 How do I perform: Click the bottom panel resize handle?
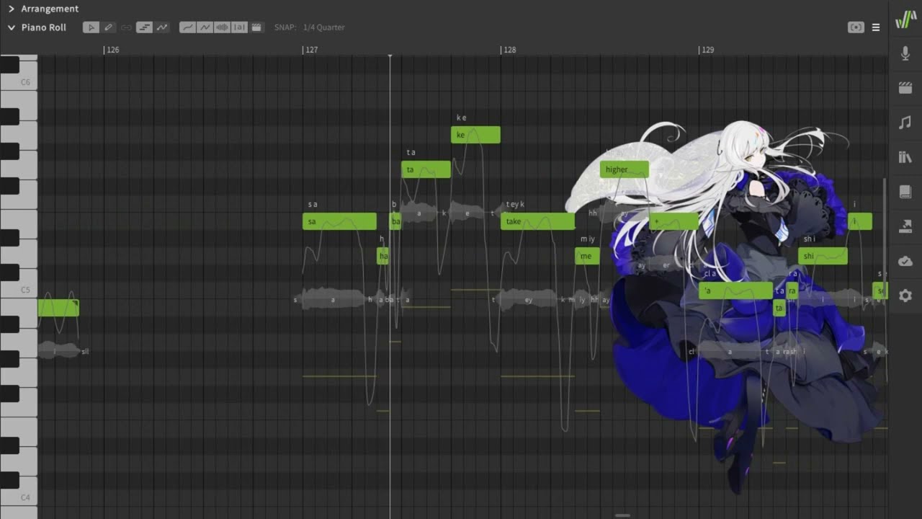coord(623,515)
